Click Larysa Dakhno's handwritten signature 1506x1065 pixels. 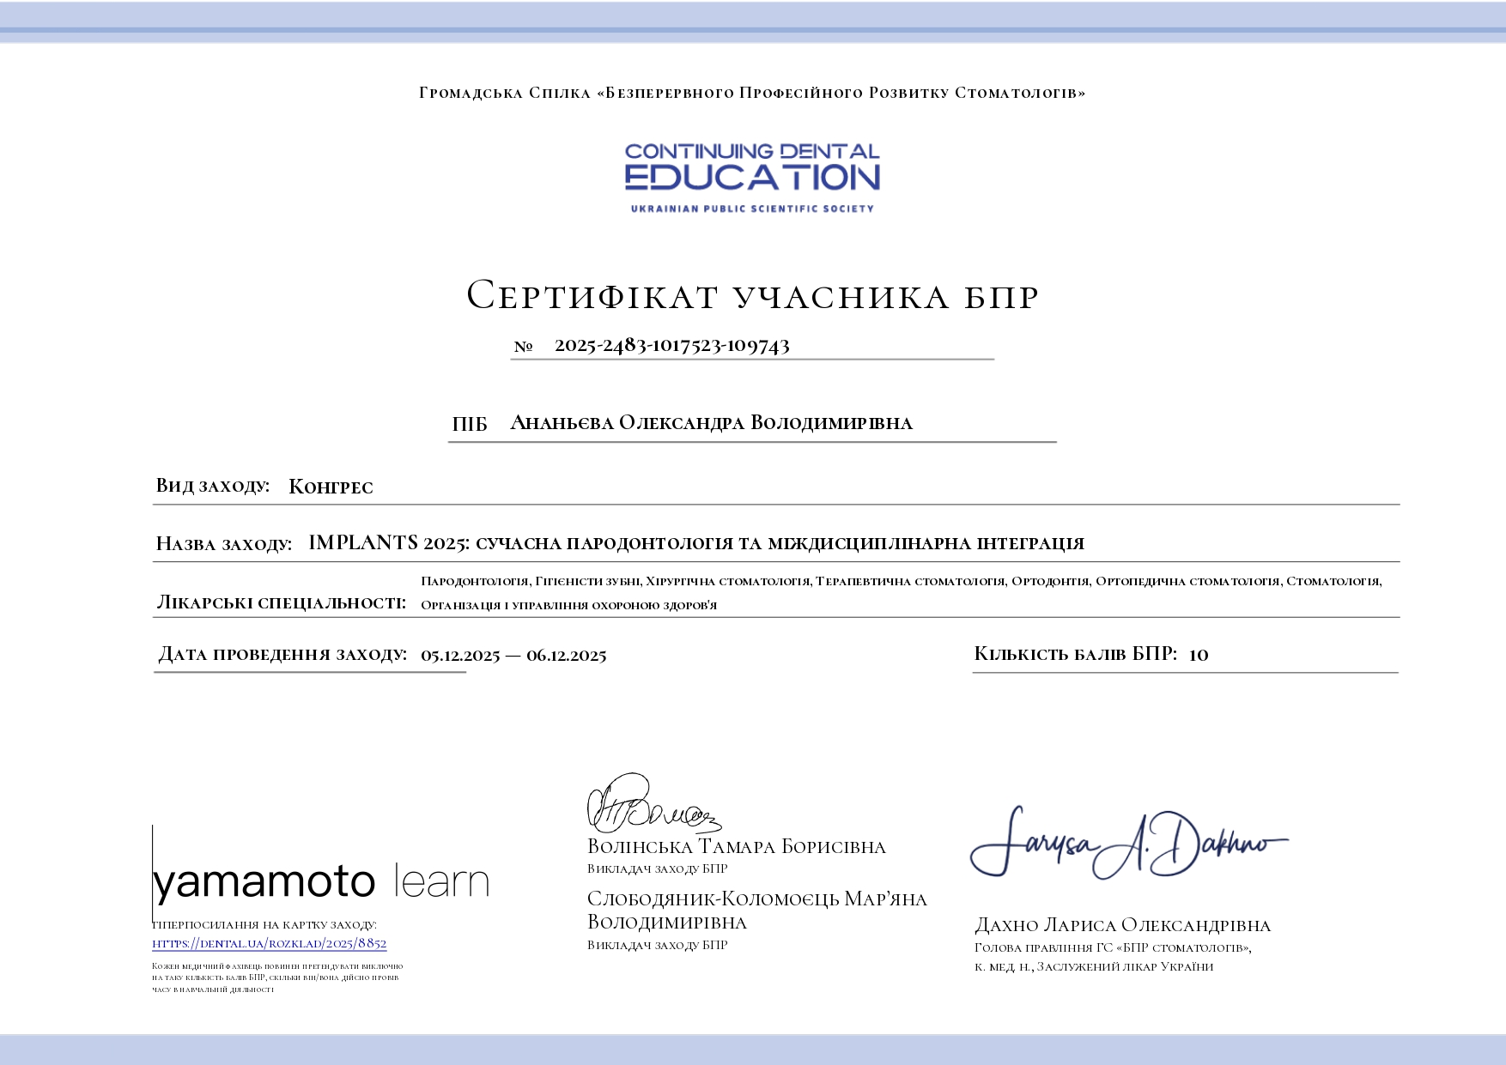click(x=1127, y=844)
